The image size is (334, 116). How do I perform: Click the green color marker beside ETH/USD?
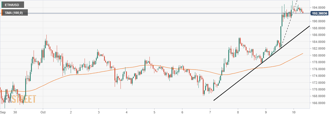[x=2, y=5]
